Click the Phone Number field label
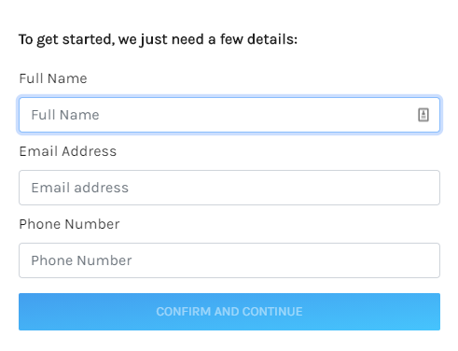This screenshot has height=351, width=458. click(69, 224)
